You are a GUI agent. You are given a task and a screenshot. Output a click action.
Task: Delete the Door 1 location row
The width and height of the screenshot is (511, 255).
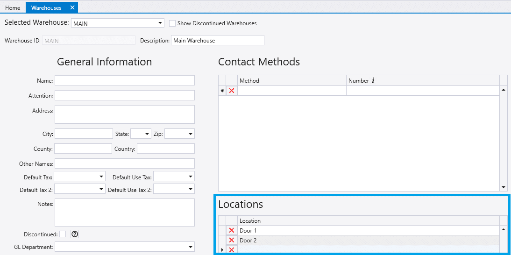tap(232, 230)
